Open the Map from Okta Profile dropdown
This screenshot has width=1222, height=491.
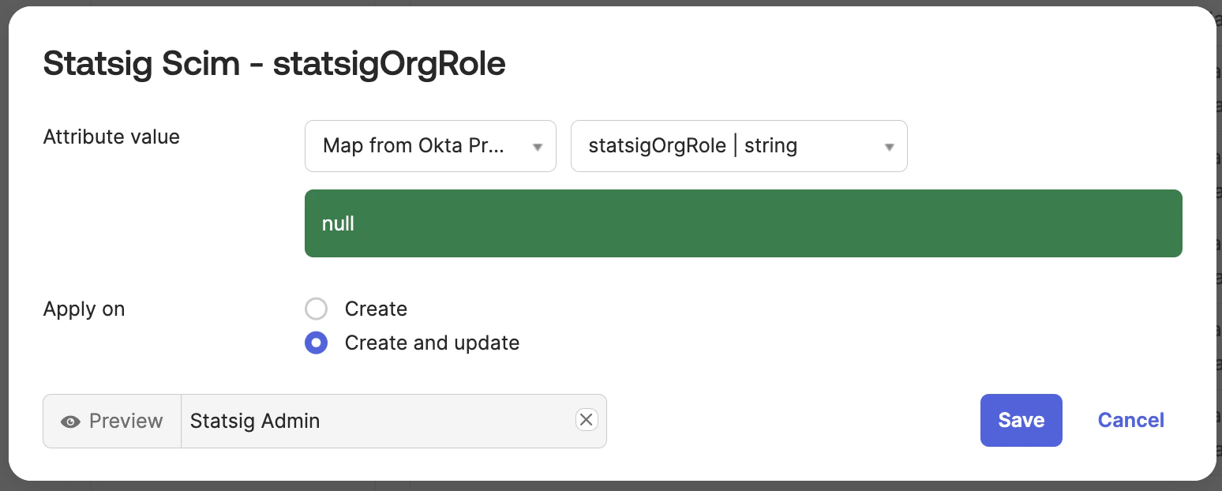click(x=430, y=146)
